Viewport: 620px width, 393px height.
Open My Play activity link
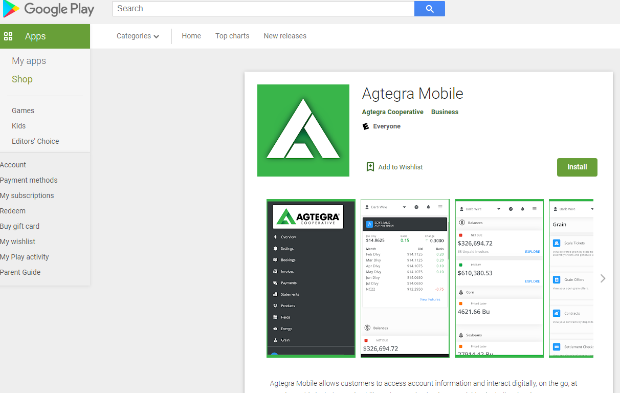pyautogui.click(x=25, y=257)
